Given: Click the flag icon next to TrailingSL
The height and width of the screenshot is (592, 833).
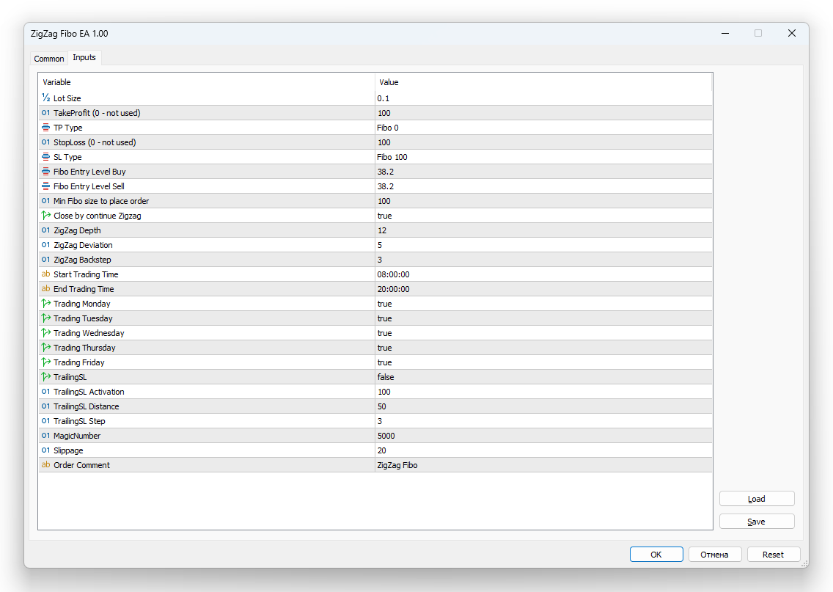Looking at the screenshot, I should click(45, 376).
